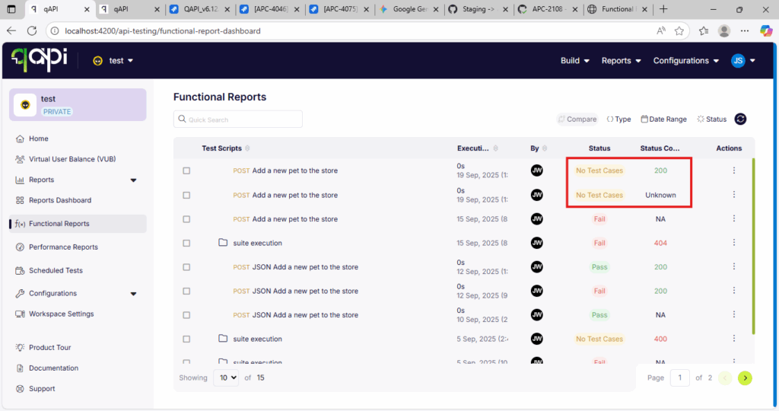
Task: Open the Date Range calendar filter
Action: pos(663,119)
